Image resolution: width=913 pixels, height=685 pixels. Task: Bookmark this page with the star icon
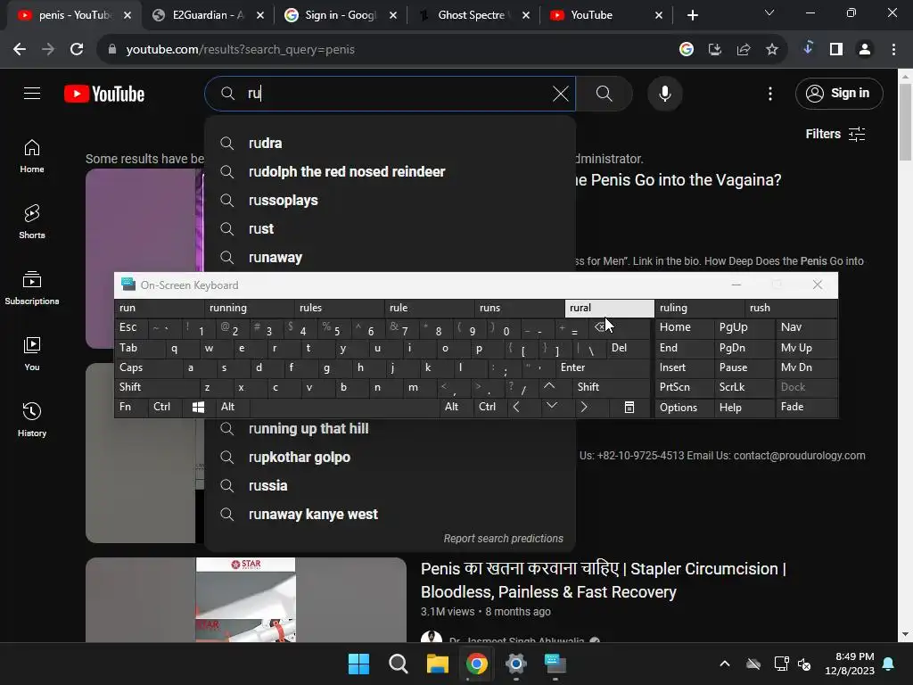pyautogui.click(x=771, y=50)
